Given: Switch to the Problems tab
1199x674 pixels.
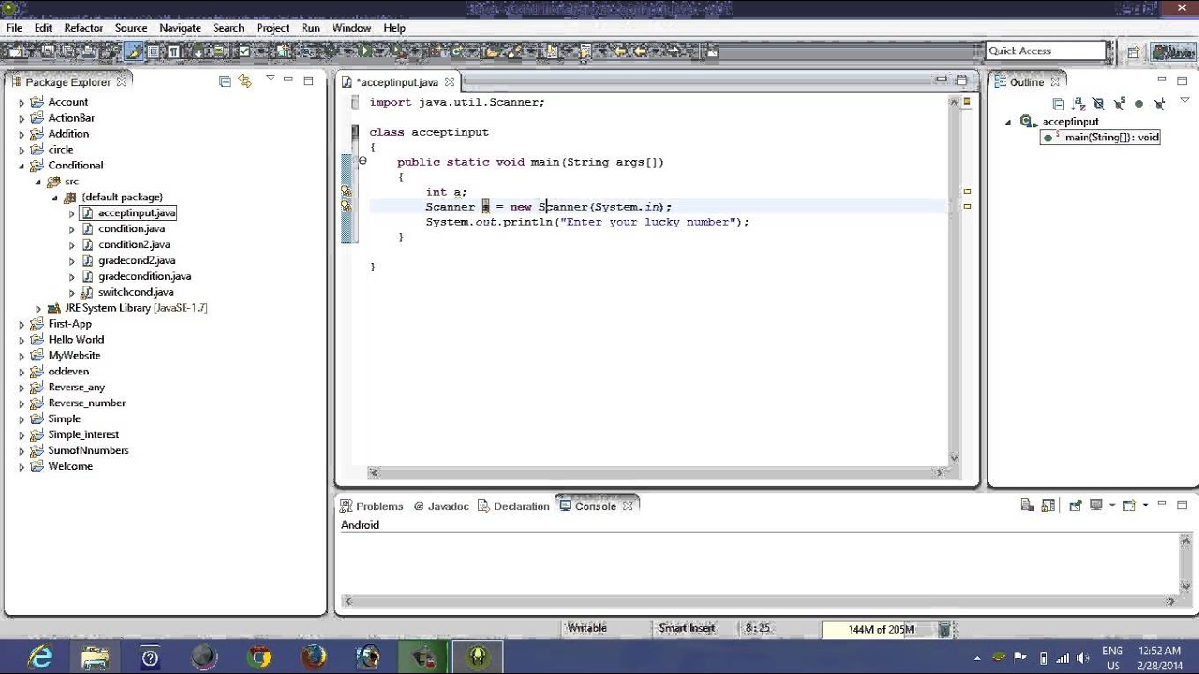Looking at the screenshot, I should click(372, 505).
